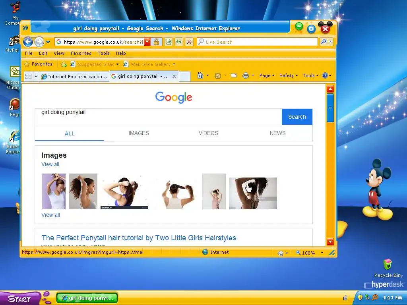Click the Compatibility View icon

169,42
